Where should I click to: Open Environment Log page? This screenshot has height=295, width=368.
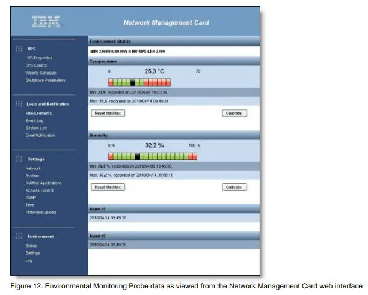click(29, 260)
